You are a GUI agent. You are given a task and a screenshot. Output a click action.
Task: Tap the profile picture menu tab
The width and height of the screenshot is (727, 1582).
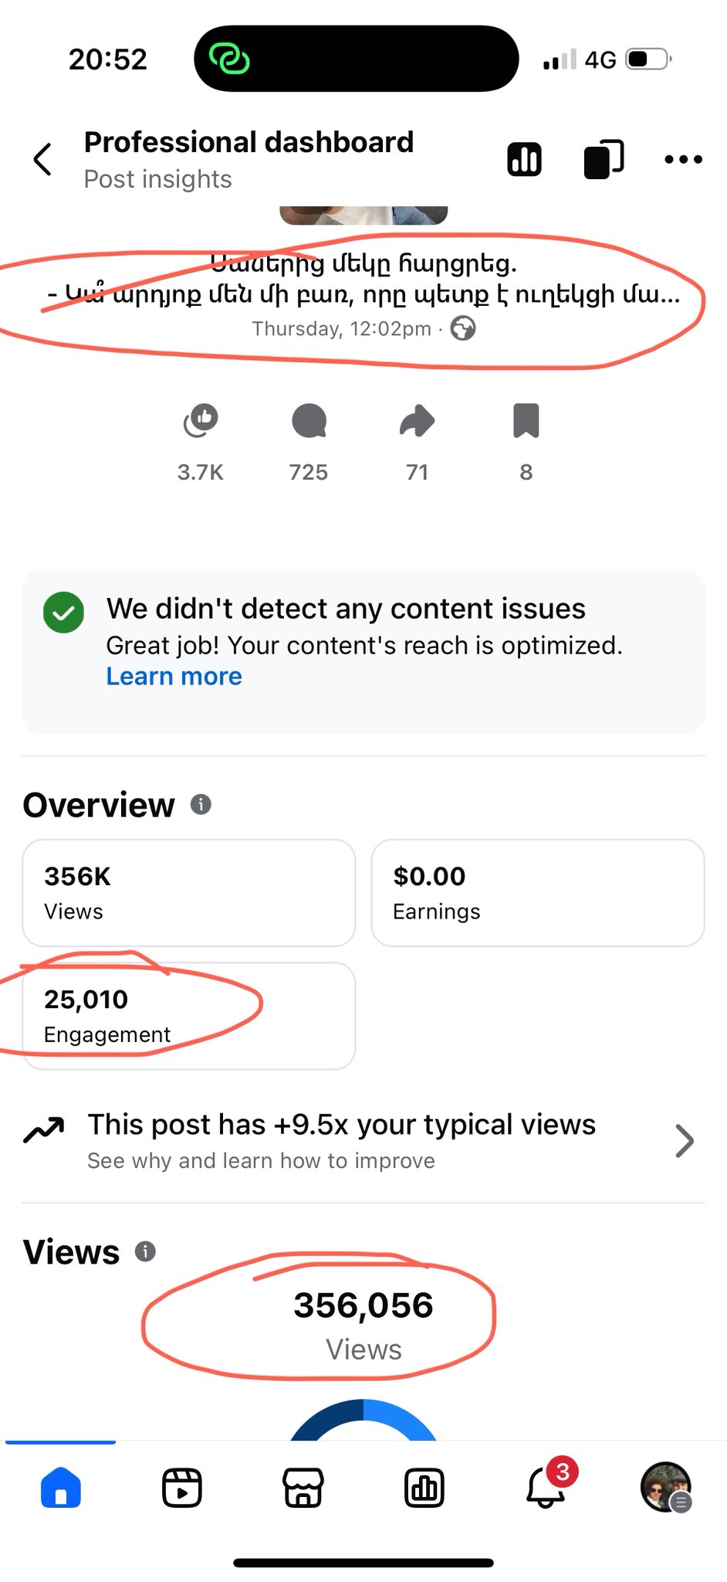[665, 1486]
